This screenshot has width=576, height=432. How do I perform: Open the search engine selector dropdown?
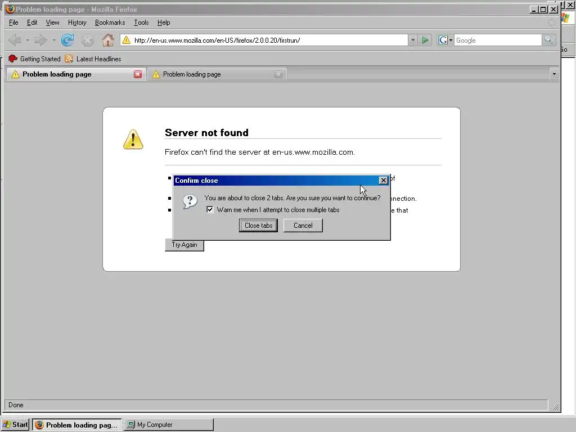click(x=445, y=40)
